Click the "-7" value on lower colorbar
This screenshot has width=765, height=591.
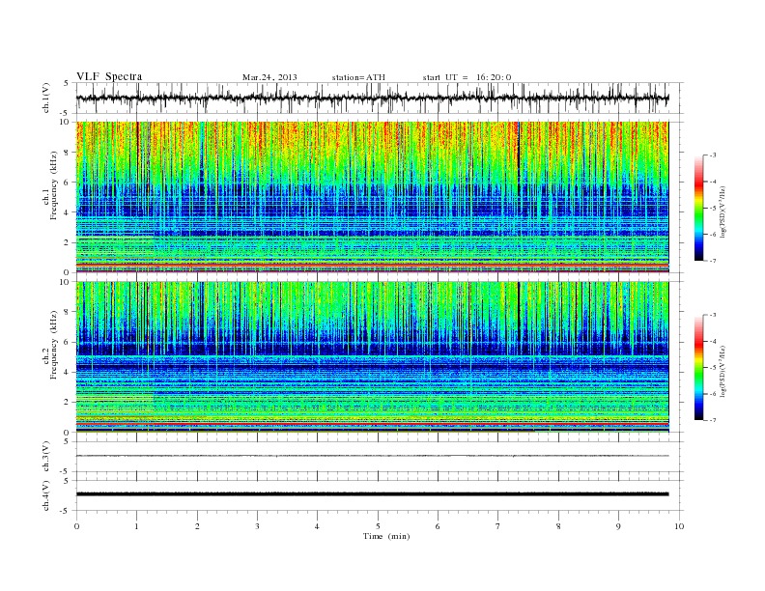point(712,420)
